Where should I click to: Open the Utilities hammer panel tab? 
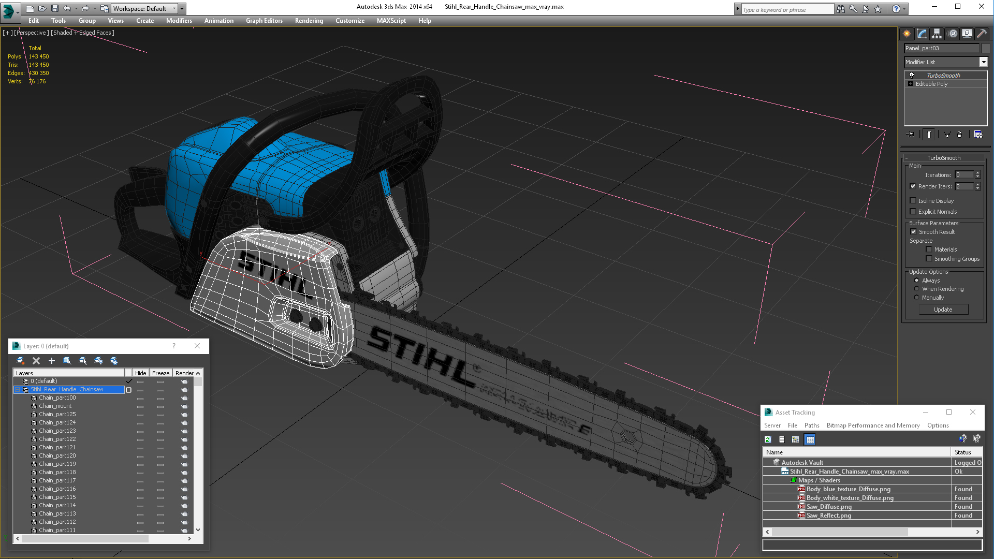[982, 34]
